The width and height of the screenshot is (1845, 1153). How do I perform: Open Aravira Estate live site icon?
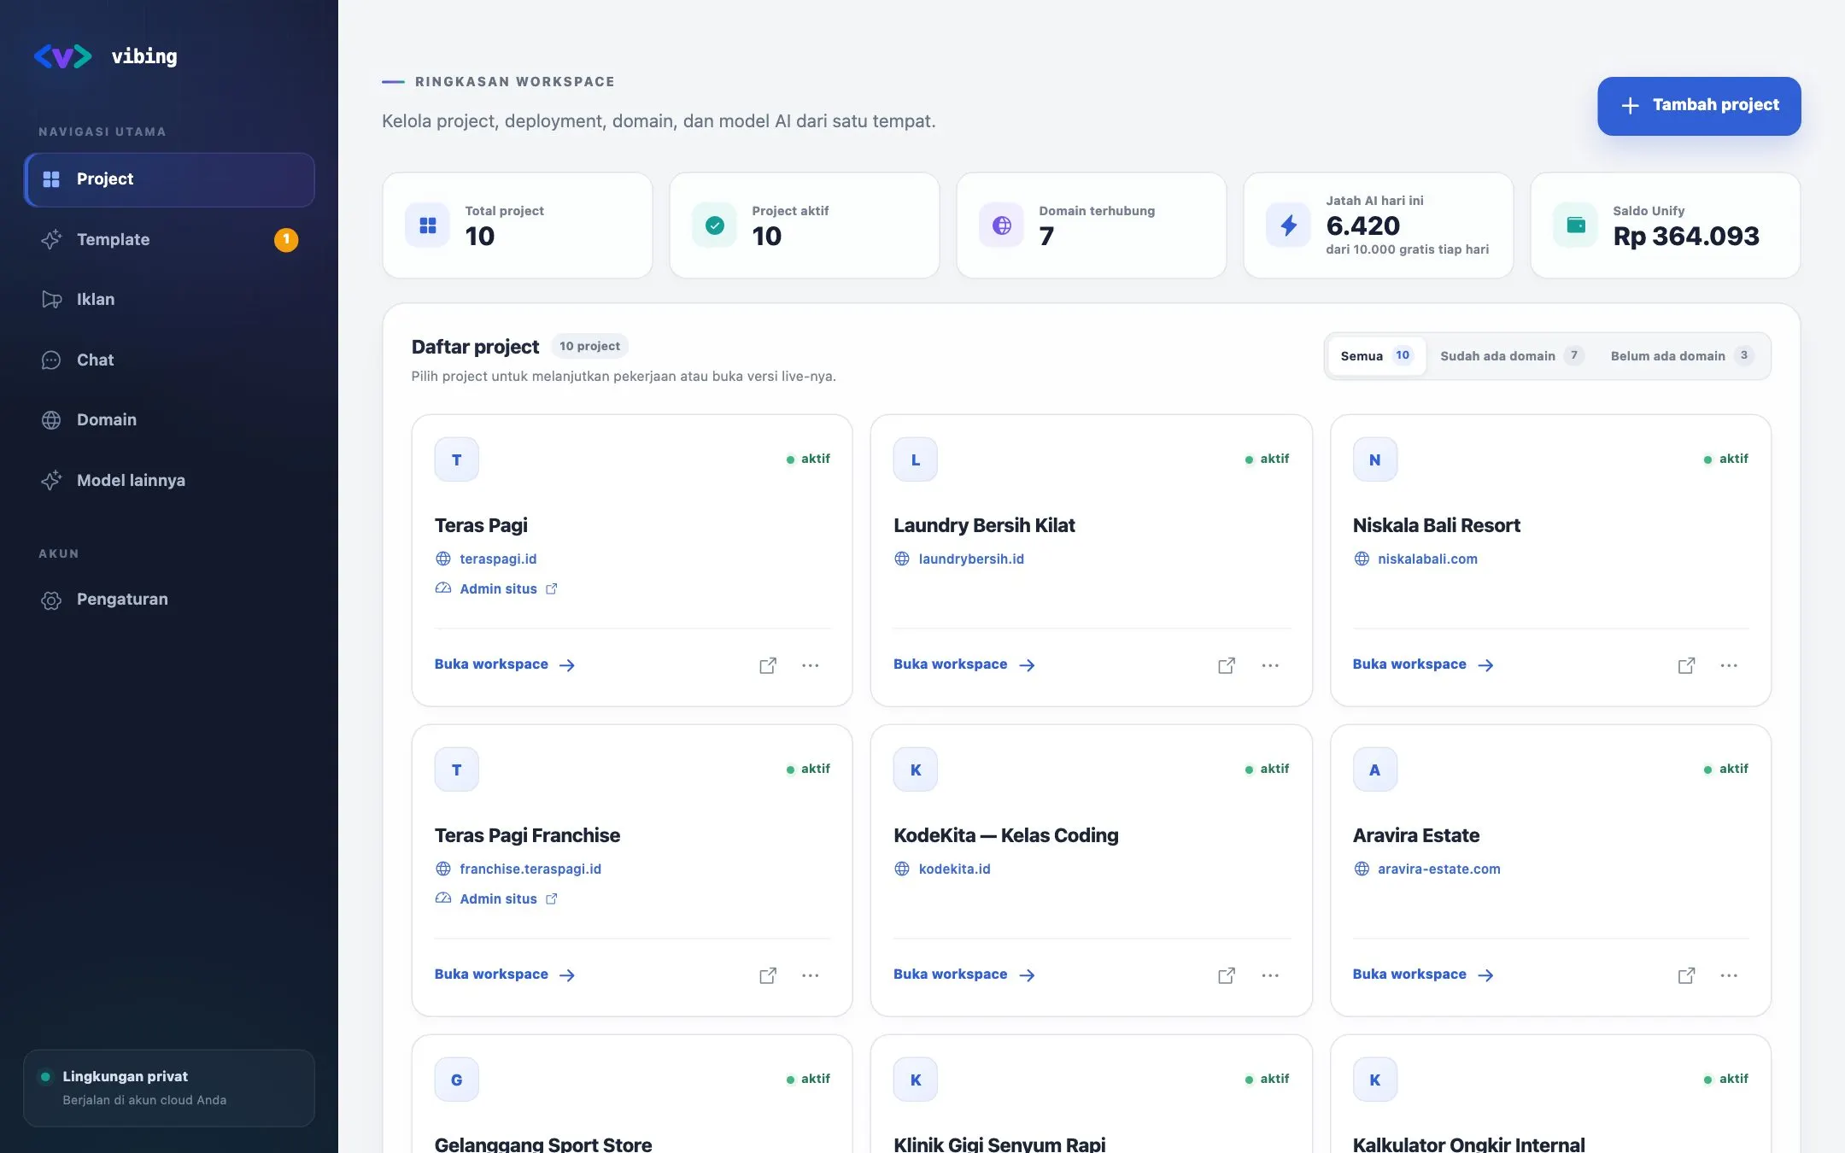click(1686, 975)
